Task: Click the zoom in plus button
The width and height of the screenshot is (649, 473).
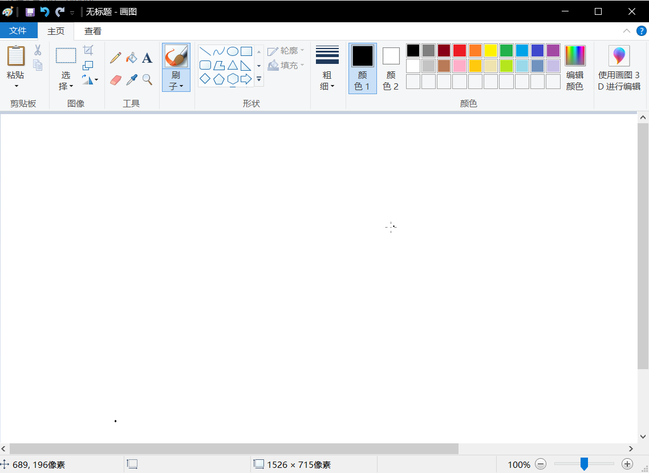Action: (x=627, y=464)
